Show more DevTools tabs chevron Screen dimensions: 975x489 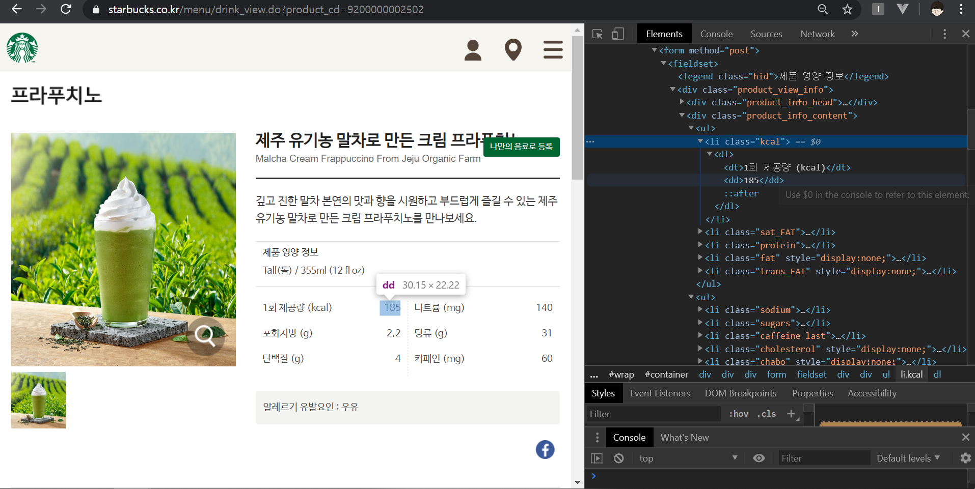pyautogui.click(x=854, y=34)
